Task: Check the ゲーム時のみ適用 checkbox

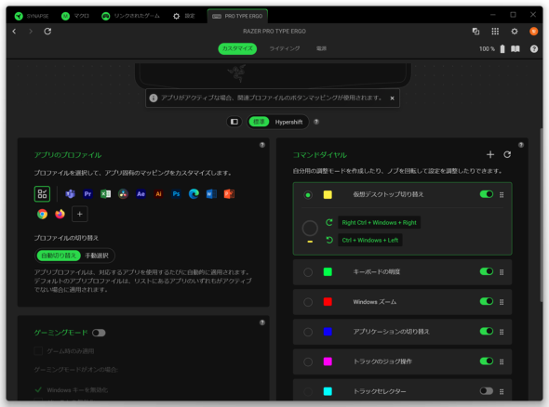Action: (38, 350)
